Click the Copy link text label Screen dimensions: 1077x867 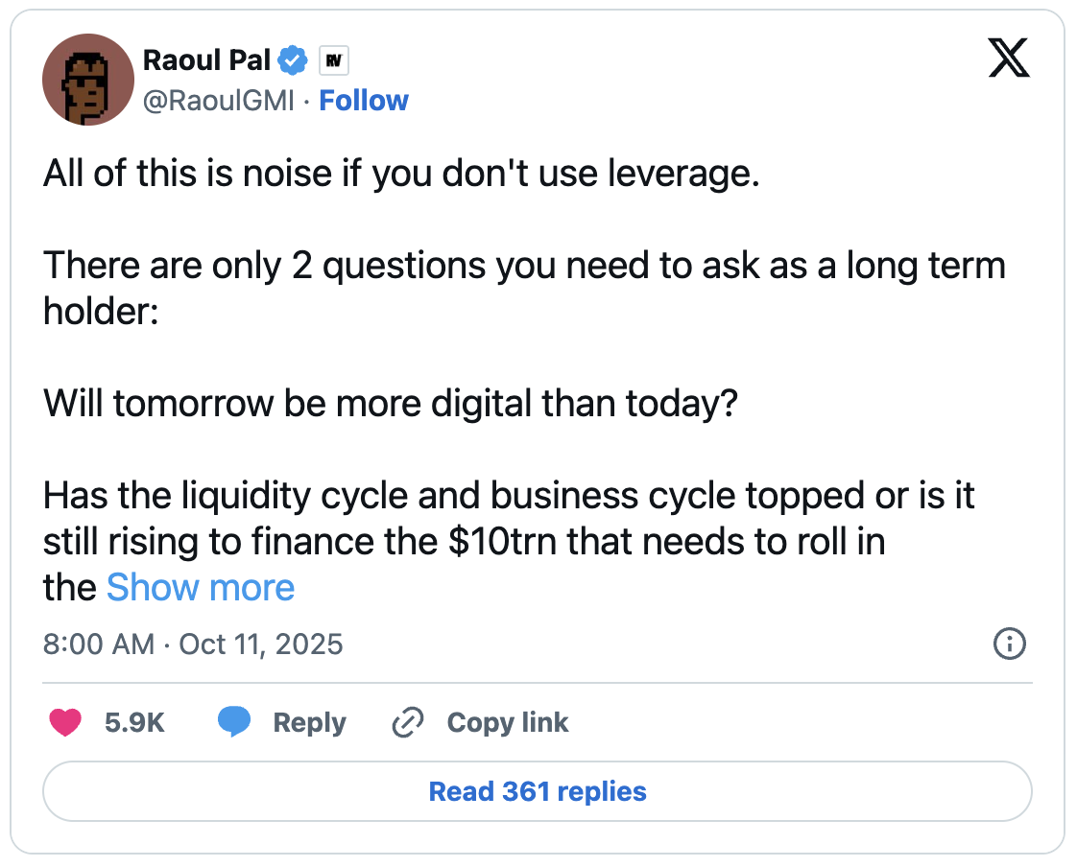[x=508, y=722]
